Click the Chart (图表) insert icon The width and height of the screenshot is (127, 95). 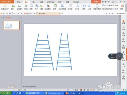[x=42, y=7]
